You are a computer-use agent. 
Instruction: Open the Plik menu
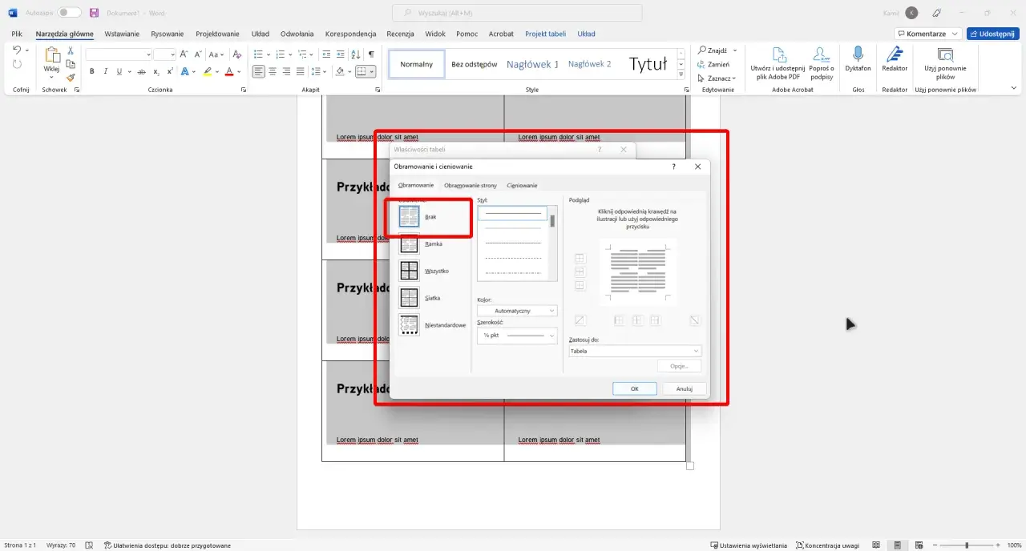pos(17,34)
